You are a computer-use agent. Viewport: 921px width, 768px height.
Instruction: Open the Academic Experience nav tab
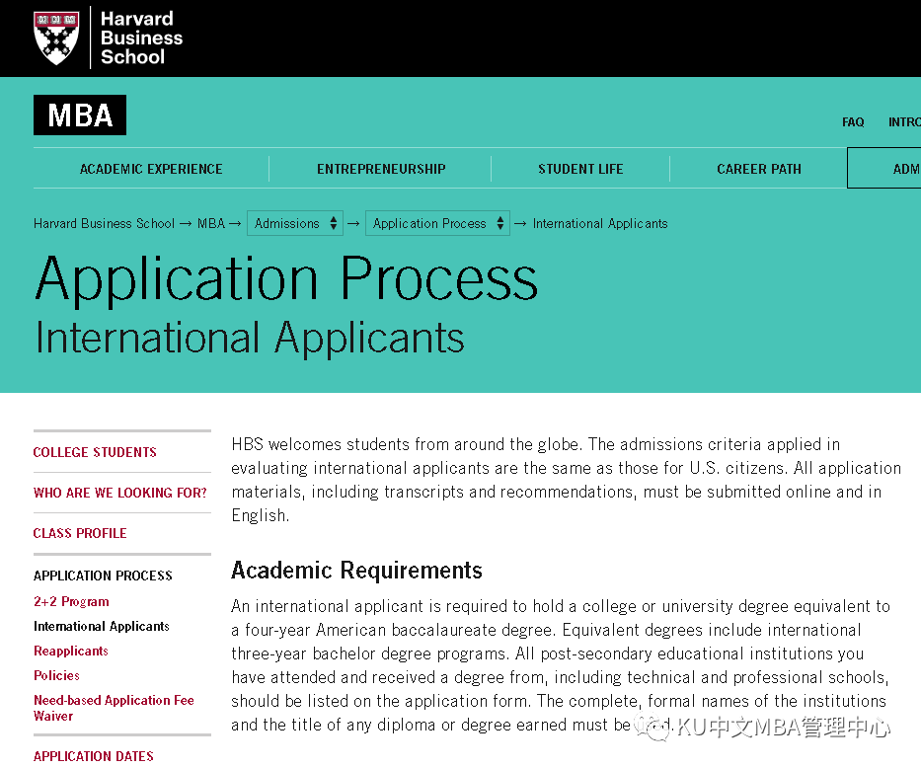click(x=151, y=169)
